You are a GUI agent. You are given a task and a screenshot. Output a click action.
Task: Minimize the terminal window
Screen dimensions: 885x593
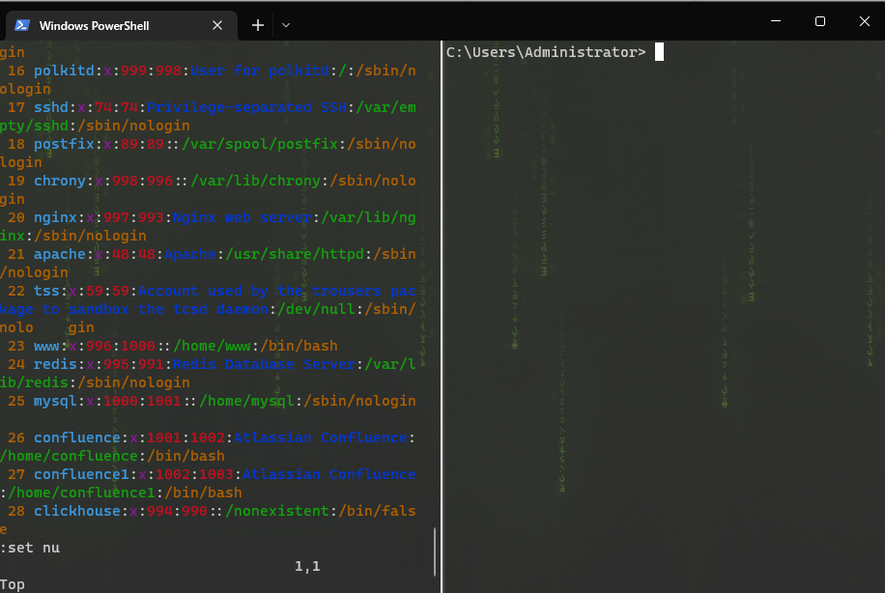click(x=776, y=21)
